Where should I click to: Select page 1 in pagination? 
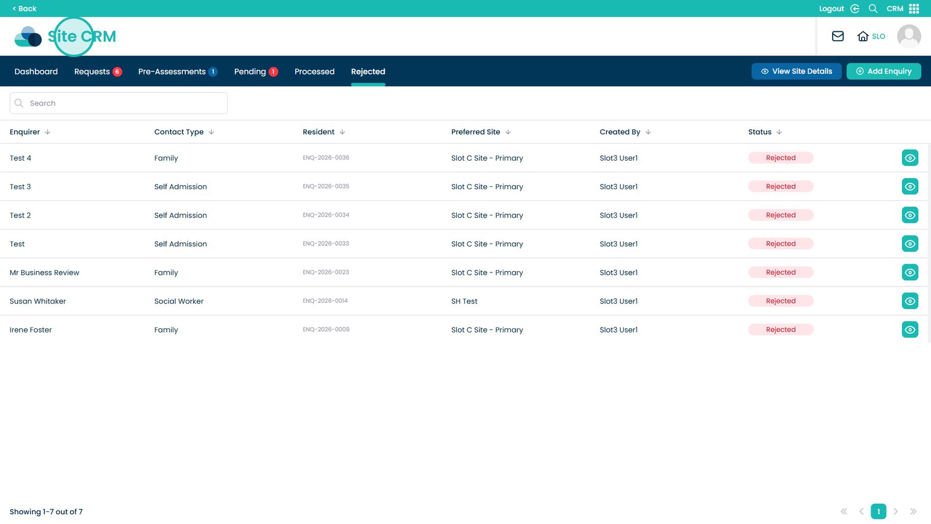[x=878, y=512]
